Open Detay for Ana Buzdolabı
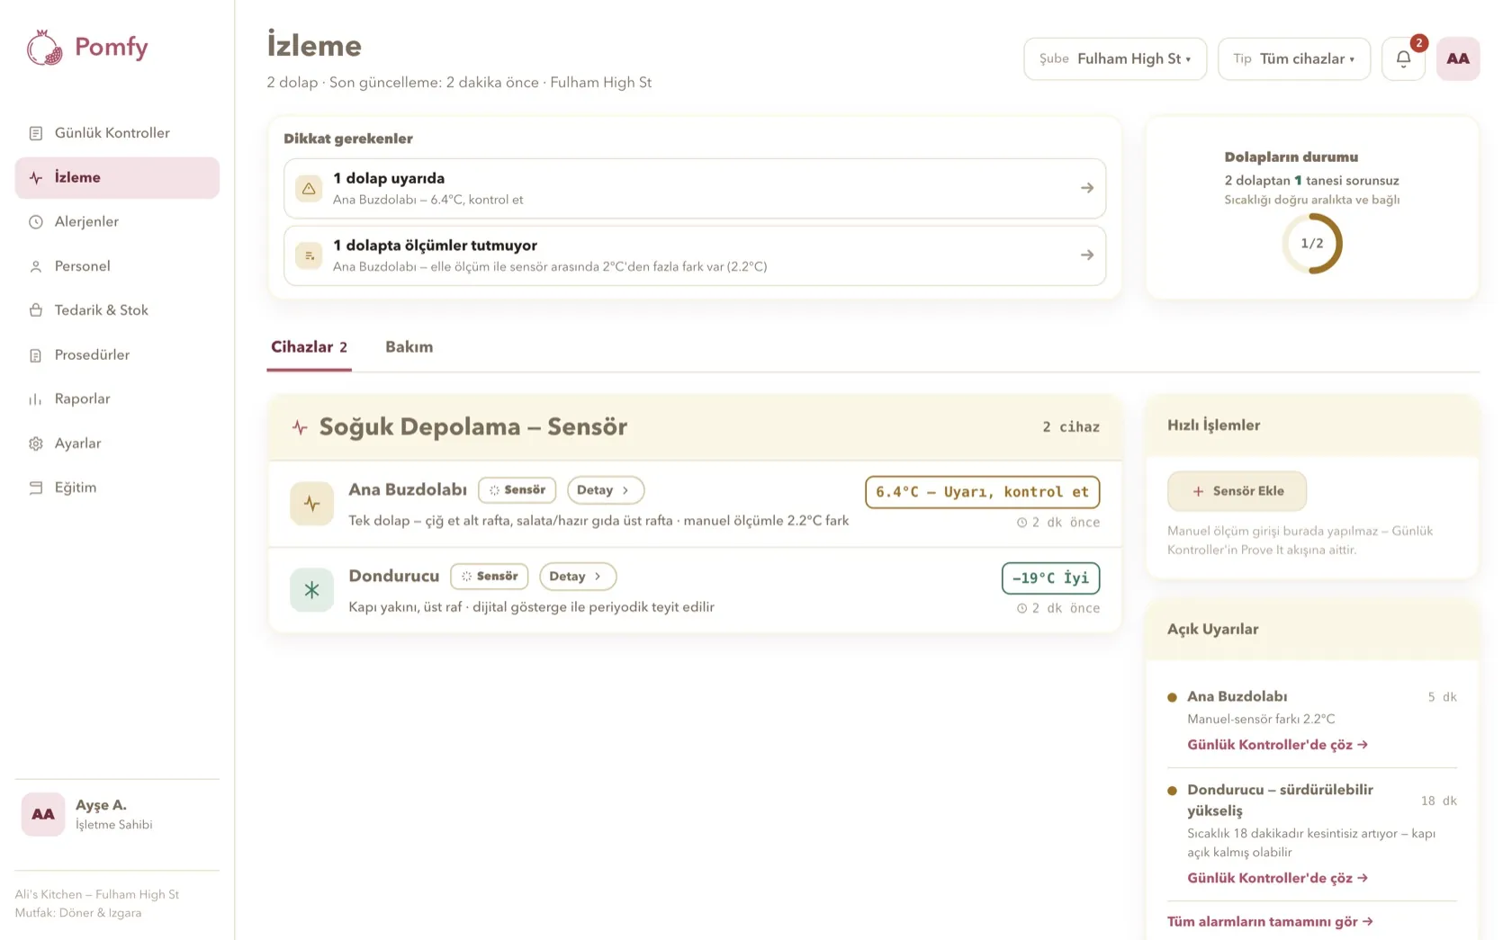This screenshot has height=940, width=1512. [x=605, y=490]
